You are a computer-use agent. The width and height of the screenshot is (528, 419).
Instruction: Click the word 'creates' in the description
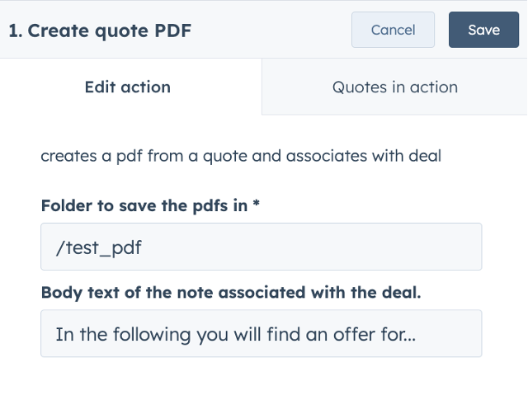[68, 156]
